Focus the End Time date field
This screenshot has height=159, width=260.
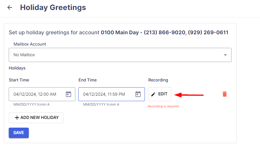pyautogui.click(x=112, y=94)
